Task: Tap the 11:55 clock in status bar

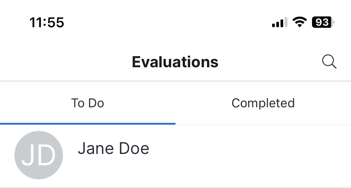Action: (x=47, y=22)
